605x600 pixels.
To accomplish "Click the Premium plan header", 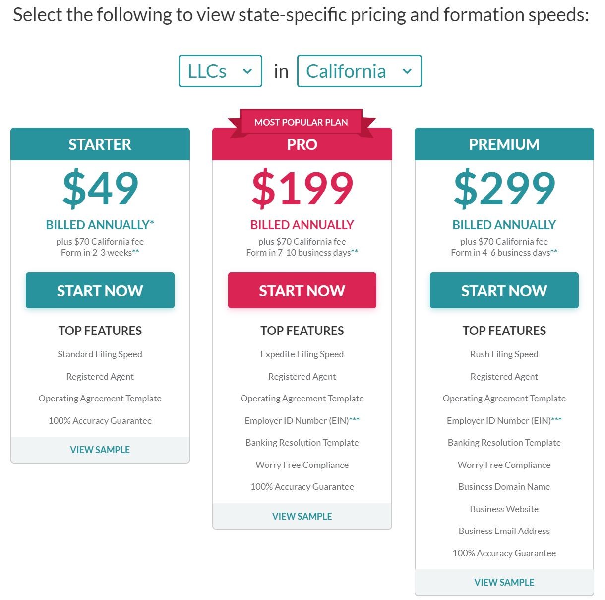I will pos(504,144).
